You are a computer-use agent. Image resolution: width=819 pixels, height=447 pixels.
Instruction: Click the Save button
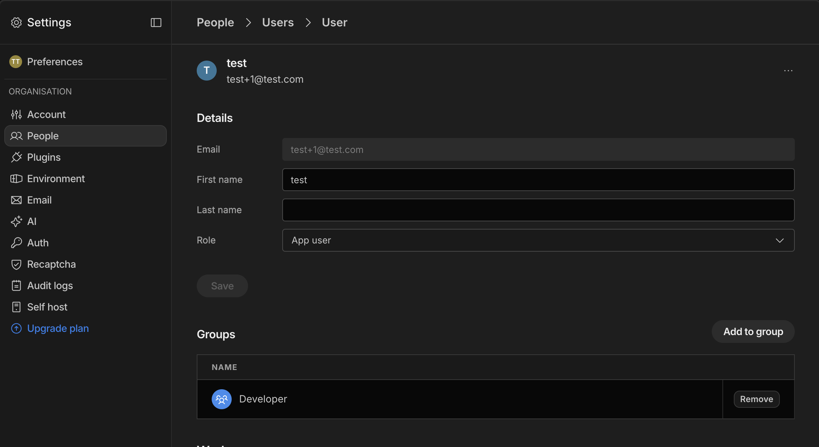click(x=222, y=286)
